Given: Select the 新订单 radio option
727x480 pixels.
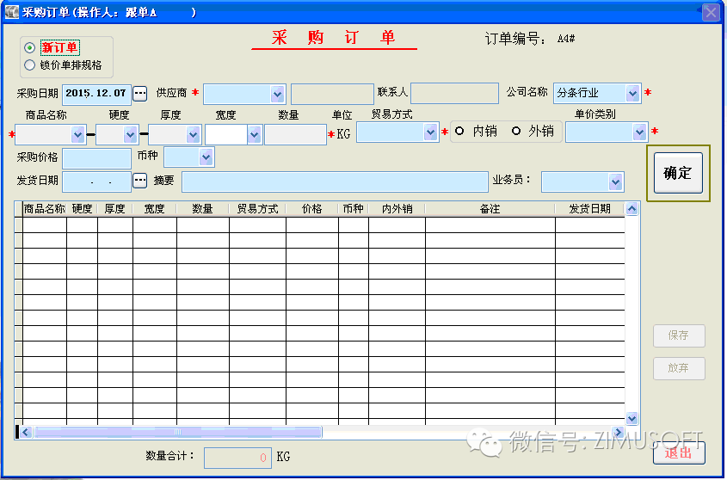Looking at the screenshot, I should tap(30, 47).
